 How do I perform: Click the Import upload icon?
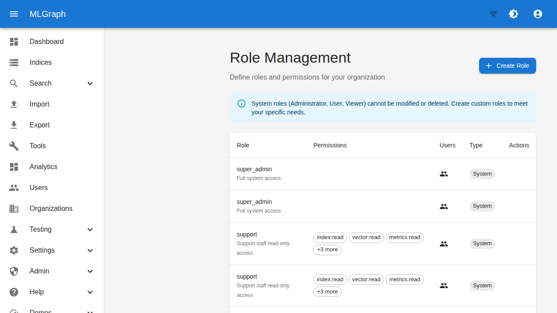pos(14,104)
